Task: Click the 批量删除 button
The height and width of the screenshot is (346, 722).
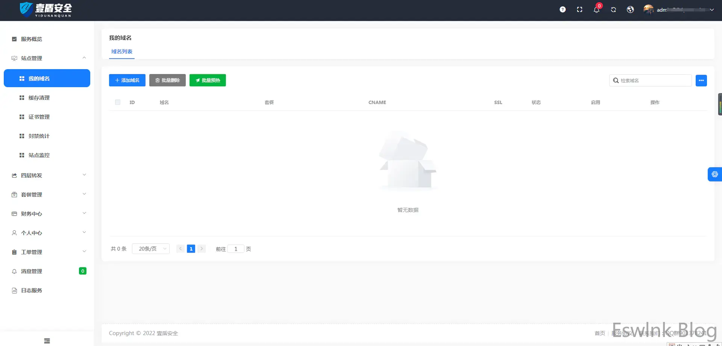Action: [167, 80]
